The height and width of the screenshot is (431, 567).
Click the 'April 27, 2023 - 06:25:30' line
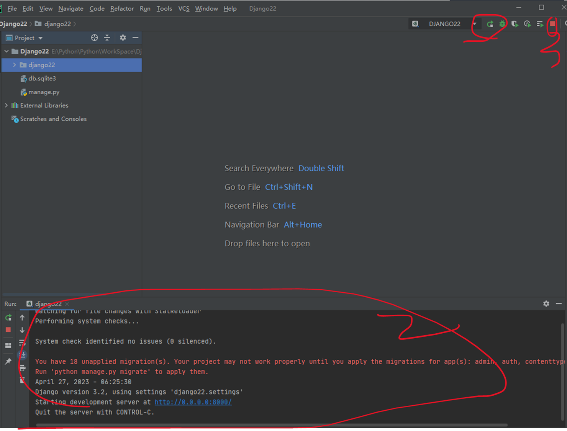pos(83,382)
